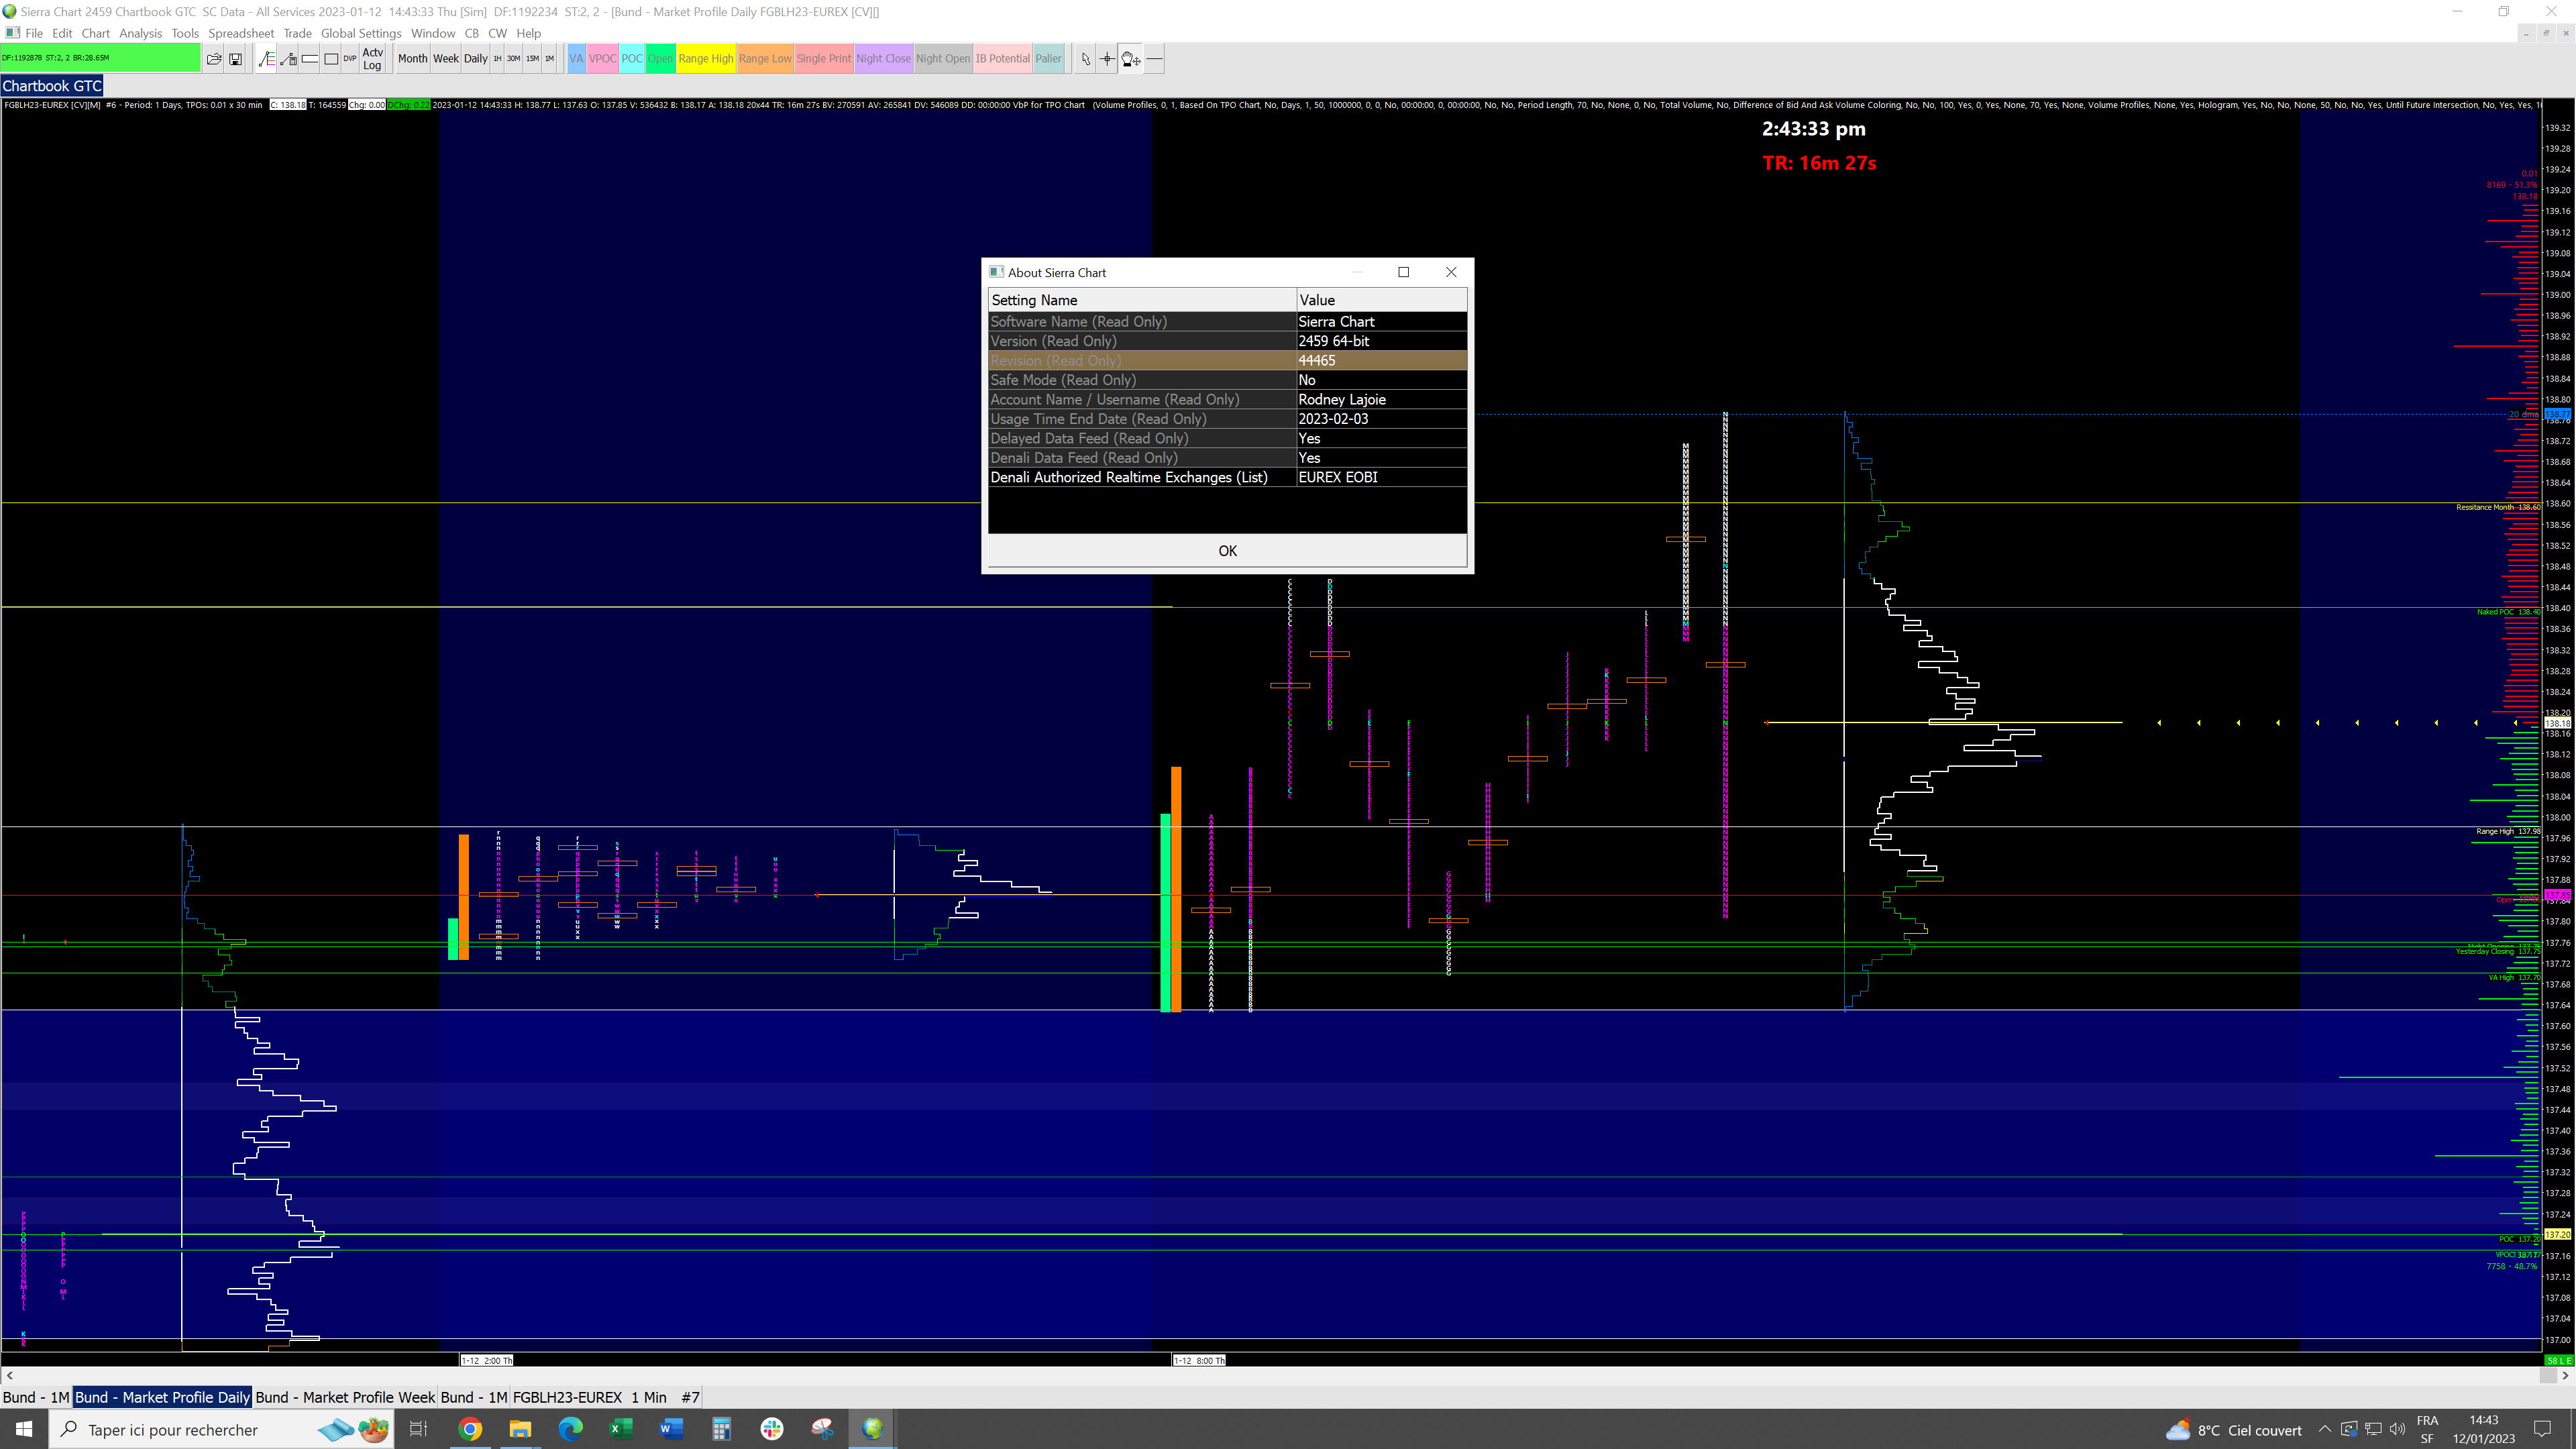Open the Analysis menu
2576x1449 pixels.
coord(140,33)
